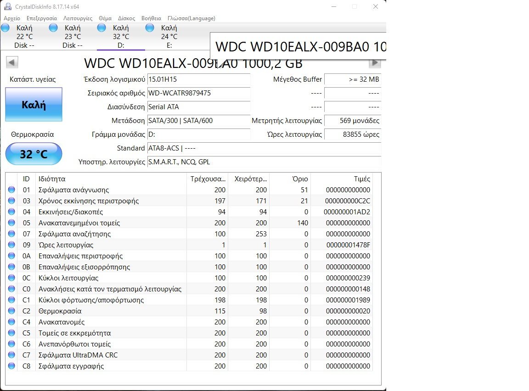Click status icon of attribute 03 row
This screenshot has height=391, width=529.
[11, 201]
